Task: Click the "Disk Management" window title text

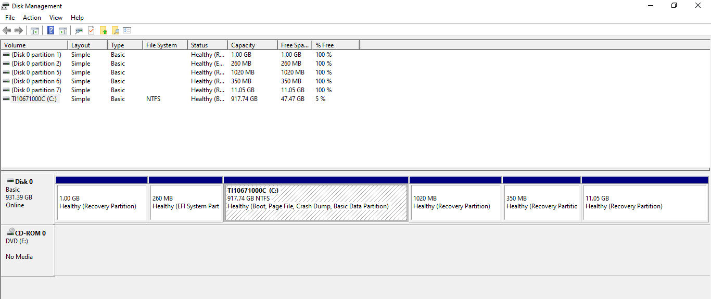Action: (x=37, y=6)
